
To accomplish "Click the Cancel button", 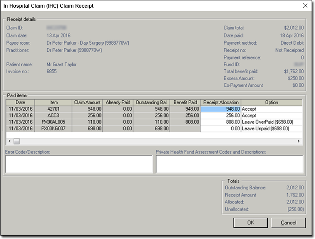I will point(288,222).
